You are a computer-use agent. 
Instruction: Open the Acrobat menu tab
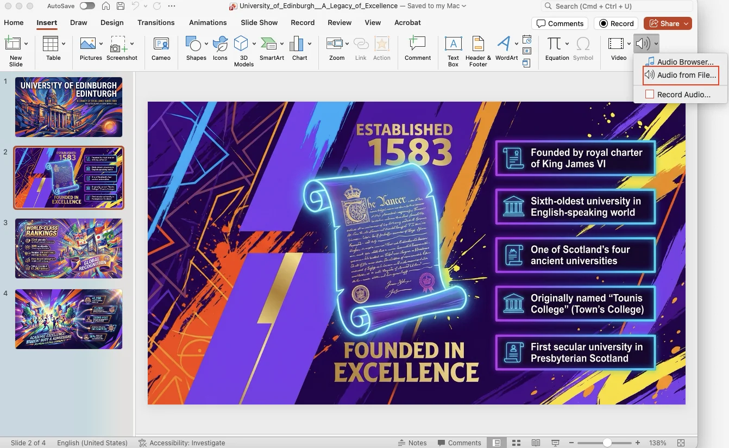pyautogui.click(x=407, y=22)
